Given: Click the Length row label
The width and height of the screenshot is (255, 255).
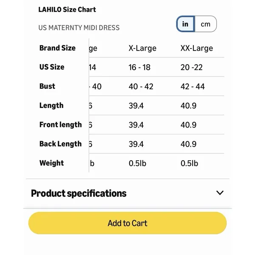Looking at the screenshot, I should pos(51,105).
